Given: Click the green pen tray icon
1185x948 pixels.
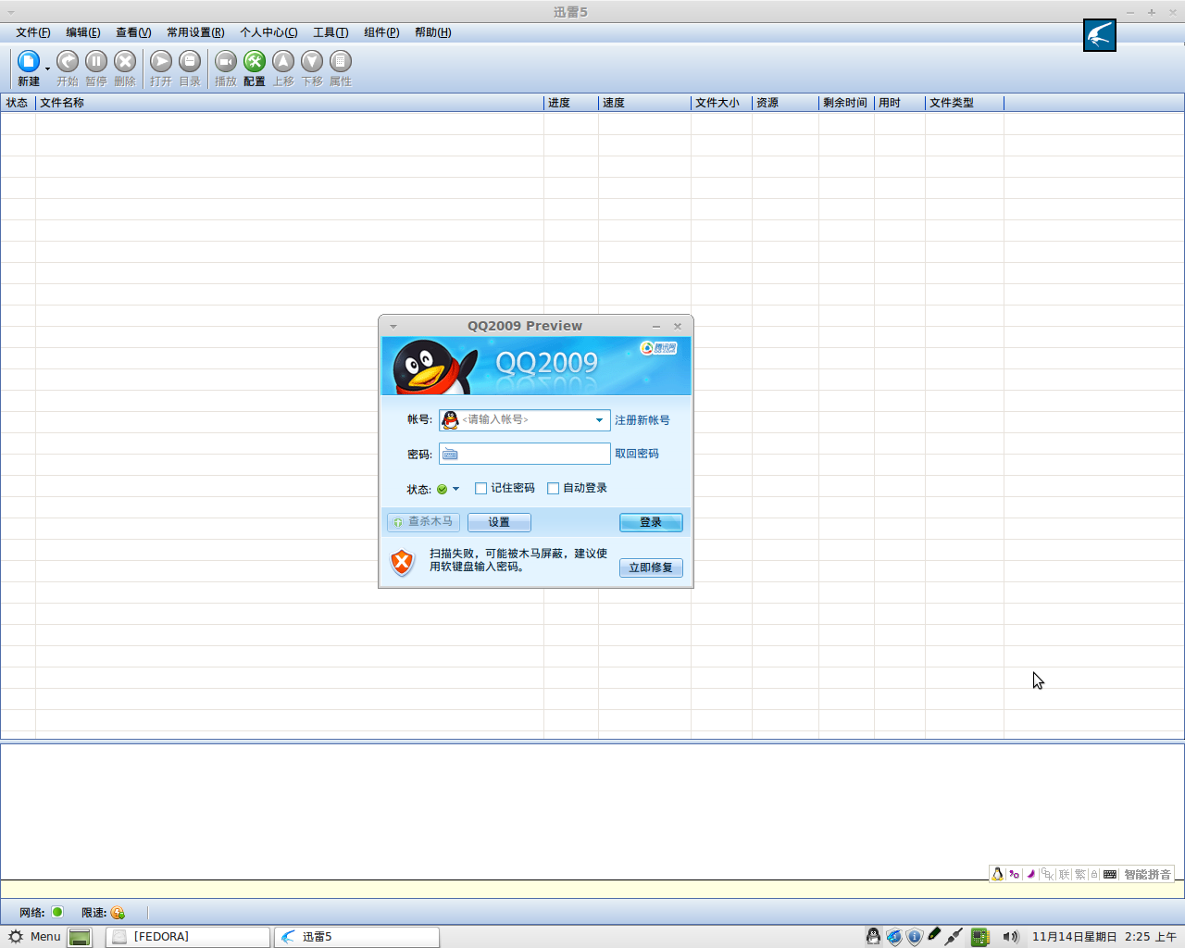Looking at the screenshot, I should point(934,936).
